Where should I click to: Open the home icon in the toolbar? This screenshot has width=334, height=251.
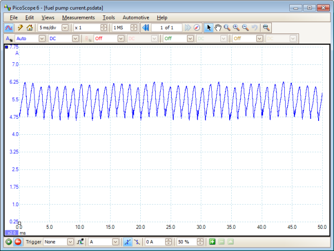[x=29, y=27]
